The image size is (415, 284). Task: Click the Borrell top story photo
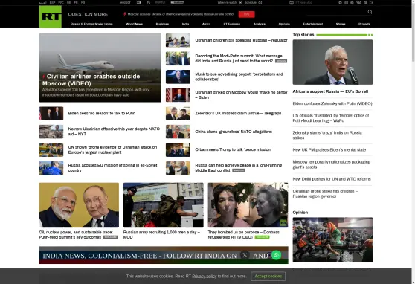click(332, 62)
